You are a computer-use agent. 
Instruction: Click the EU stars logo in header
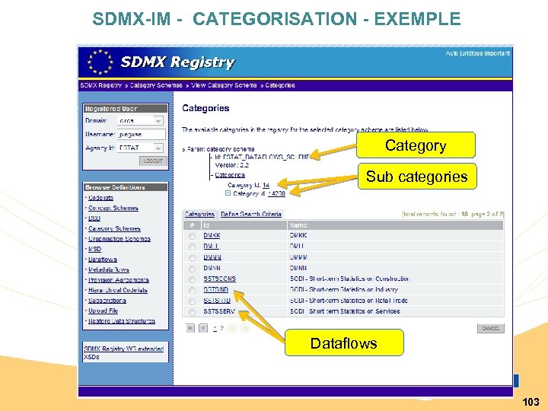coord(100,62)
